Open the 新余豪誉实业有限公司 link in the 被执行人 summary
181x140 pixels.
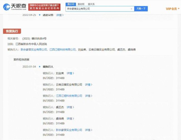[x=34, y=50]
